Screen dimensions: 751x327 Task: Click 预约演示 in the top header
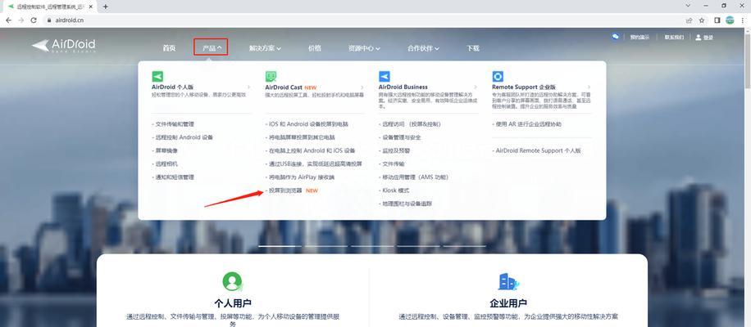pyautogui.click(x=639, y=38)
